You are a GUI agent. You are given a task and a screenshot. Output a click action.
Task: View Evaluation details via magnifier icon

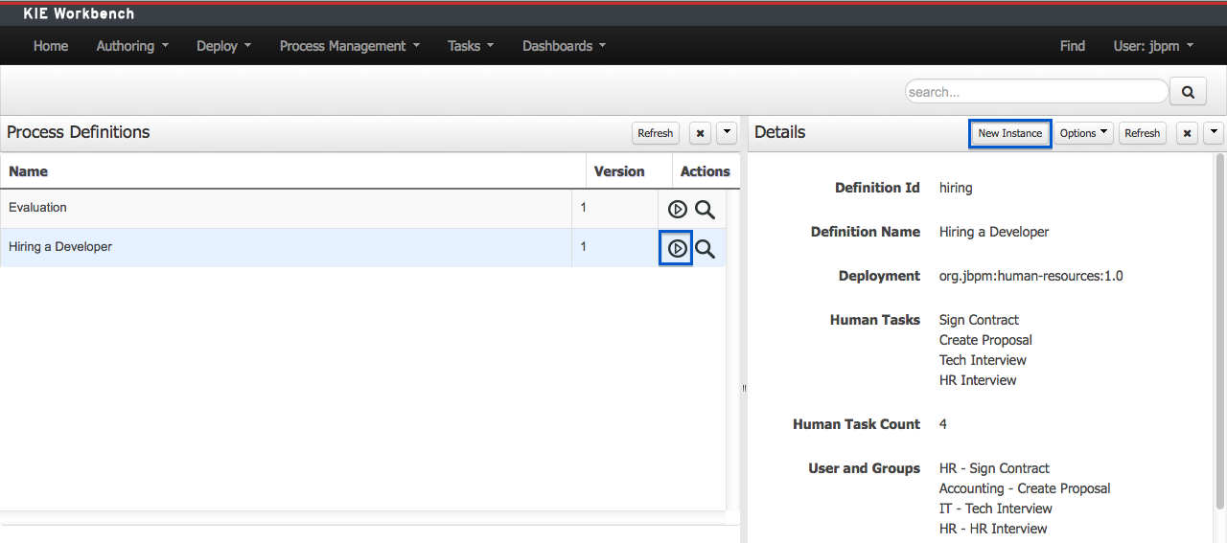[705, 210]
